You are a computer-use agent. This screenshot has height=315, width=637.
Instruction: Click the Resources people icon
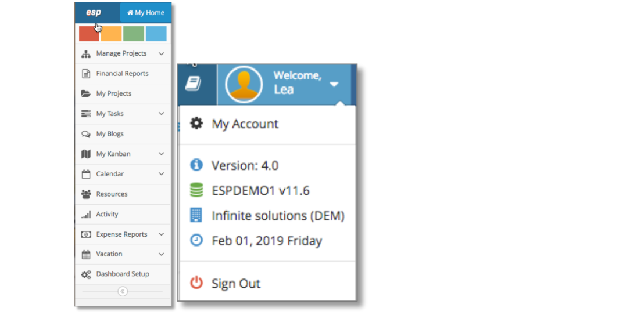[85, 194]
